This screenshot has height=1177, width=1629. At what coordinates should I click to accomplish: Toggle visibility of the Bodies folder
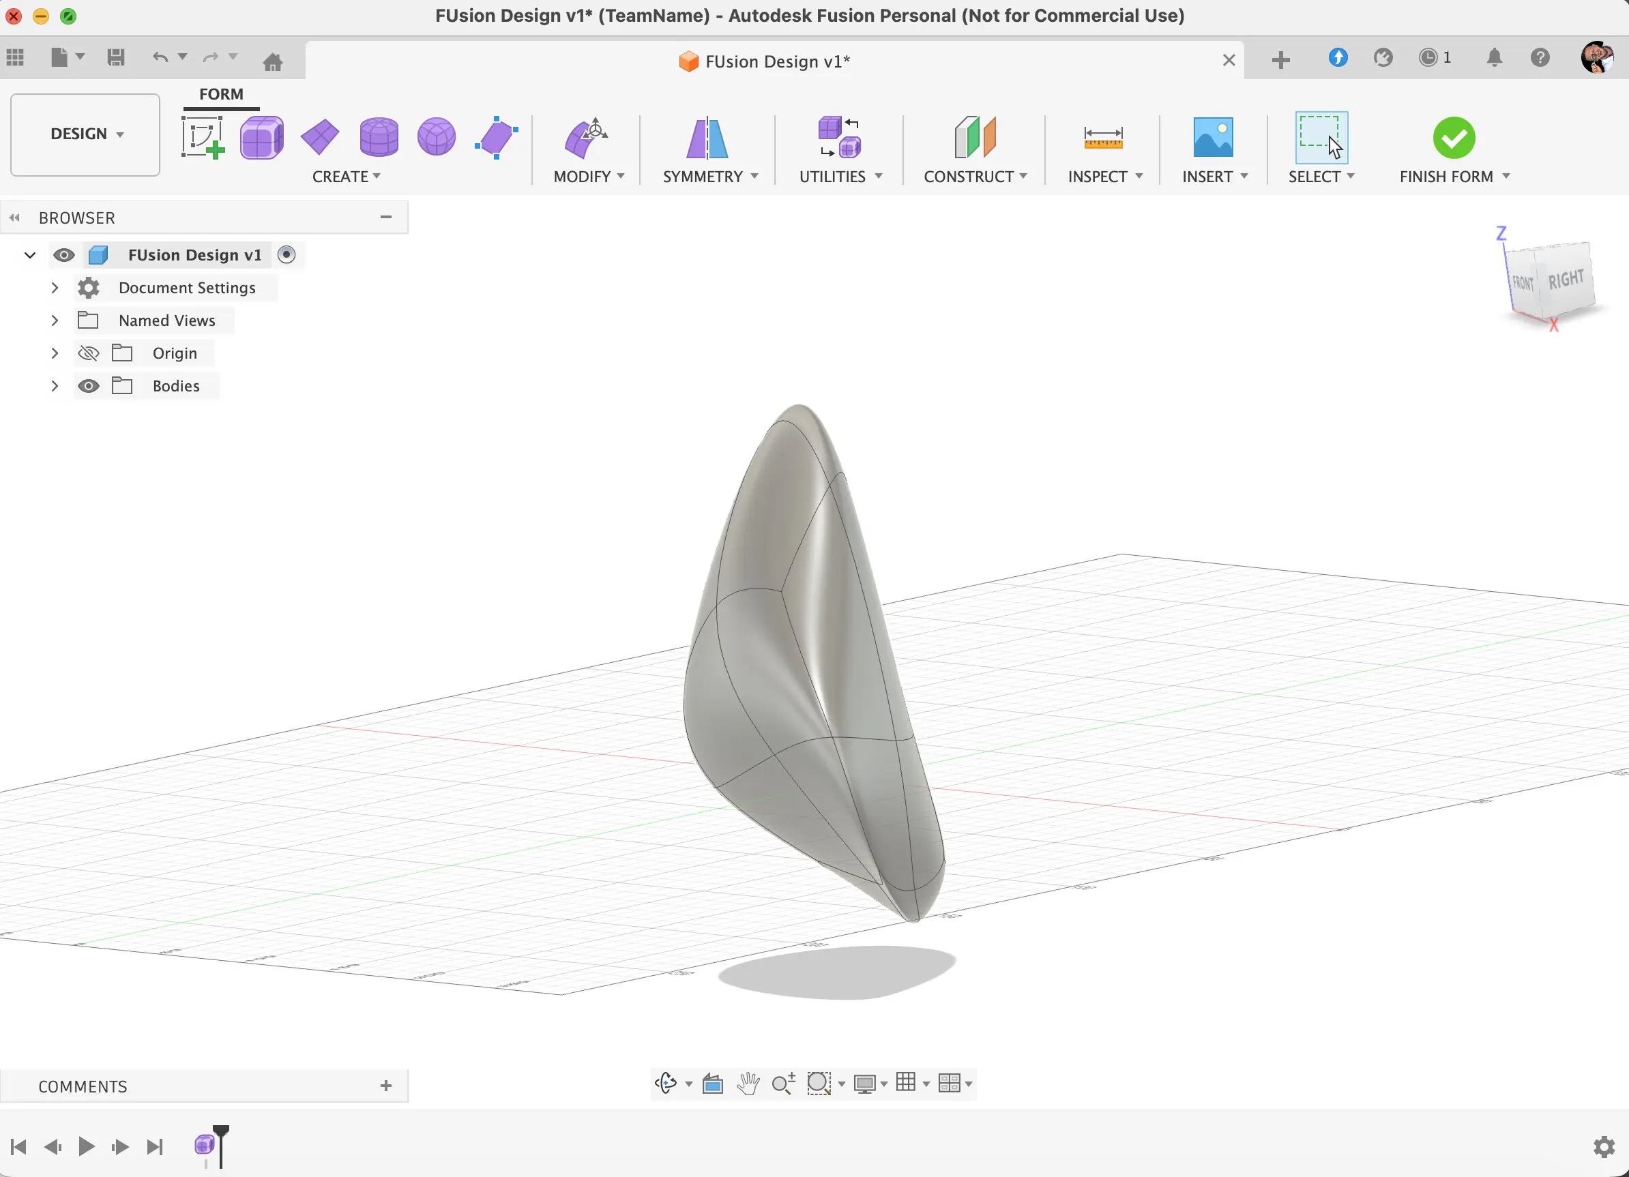[x=89, y=386]
